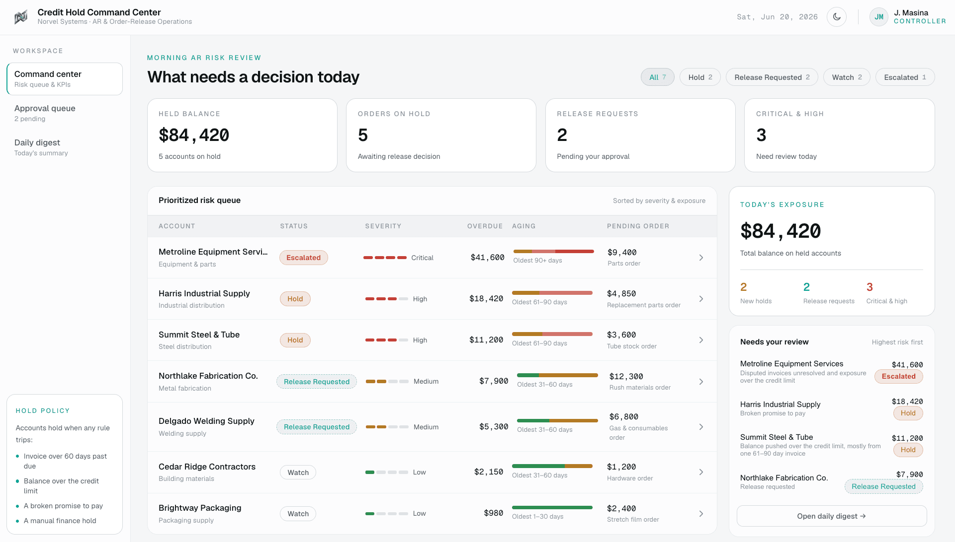The width and height of the screenshot is (955, 542).
Task: Expand Northlake Fabrication Co. row chevron
Action: click(701, 382)
